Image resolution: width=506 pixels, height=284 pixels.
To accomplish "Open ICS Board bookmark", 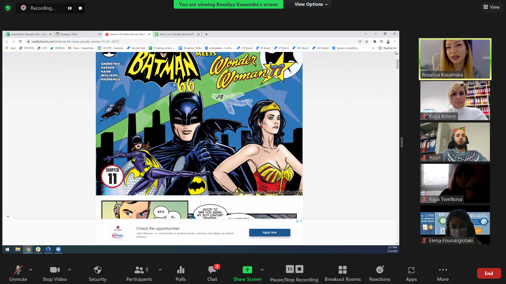I will 244,48.
